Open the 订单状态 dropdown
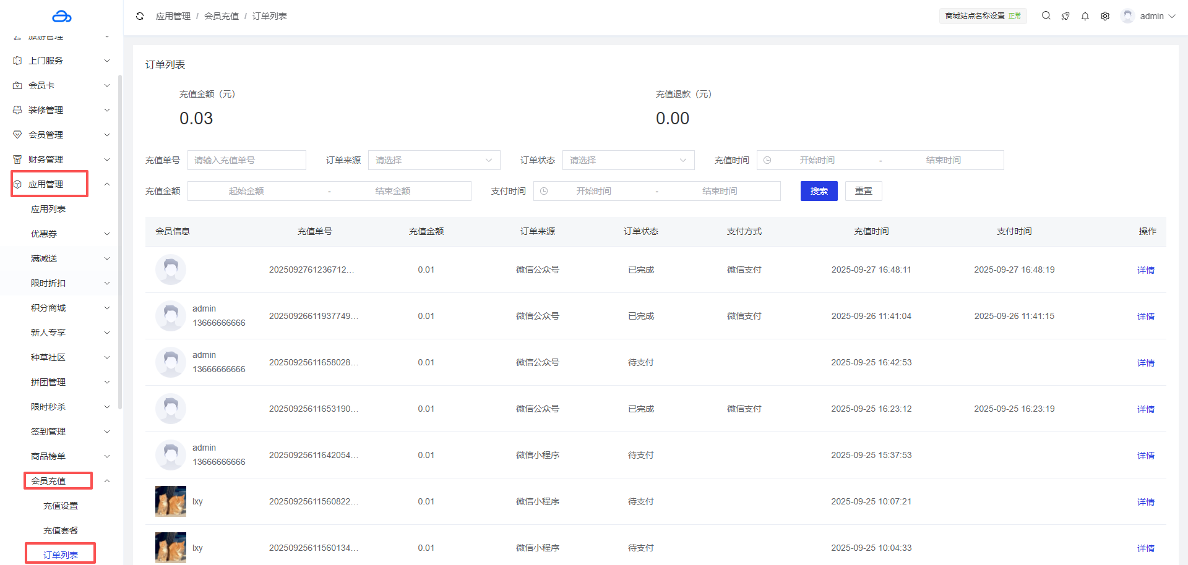This screenshot has width=1188, height=565. click(628, 160)
